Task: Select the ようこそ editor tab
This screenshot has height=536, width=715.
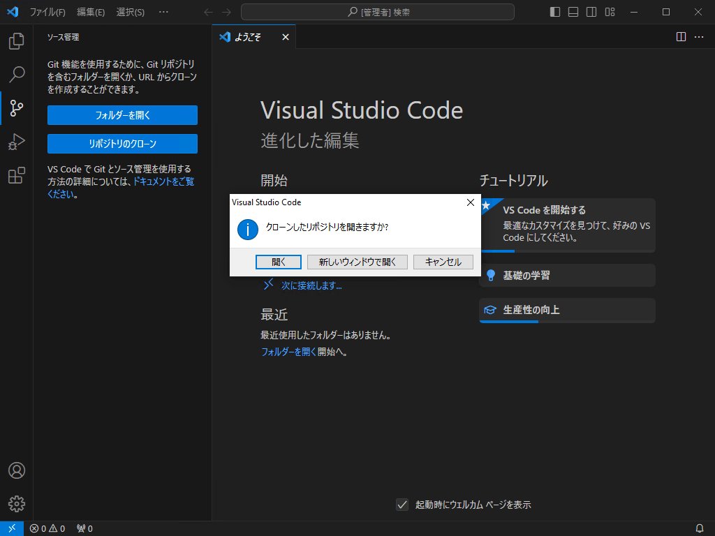Action: [x=254, y=37]
